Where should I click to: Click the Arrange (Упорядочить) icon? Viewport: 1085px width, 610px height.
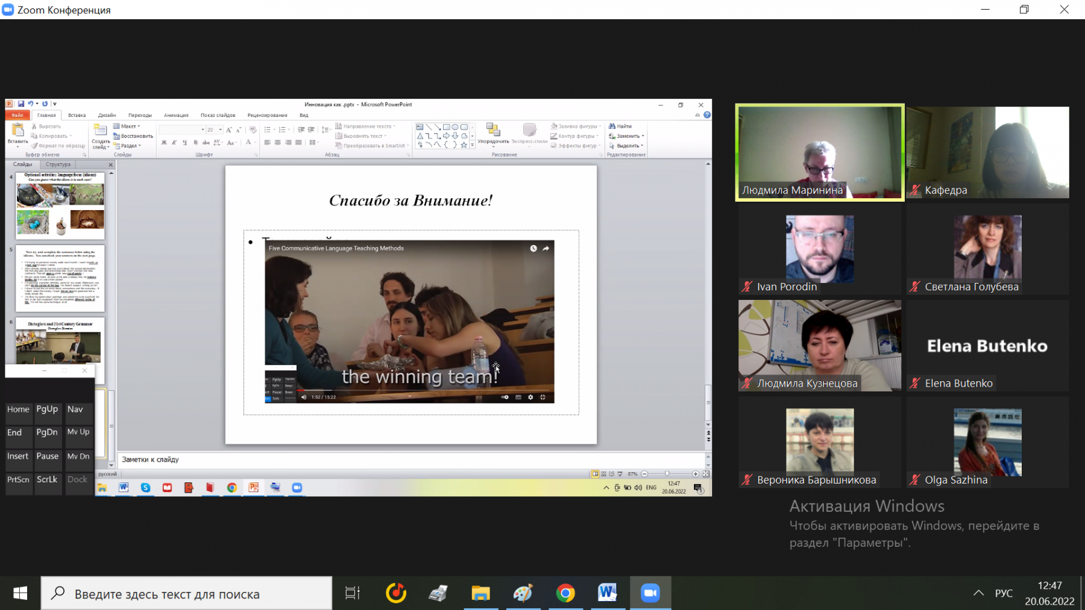(x=493, y=130)
